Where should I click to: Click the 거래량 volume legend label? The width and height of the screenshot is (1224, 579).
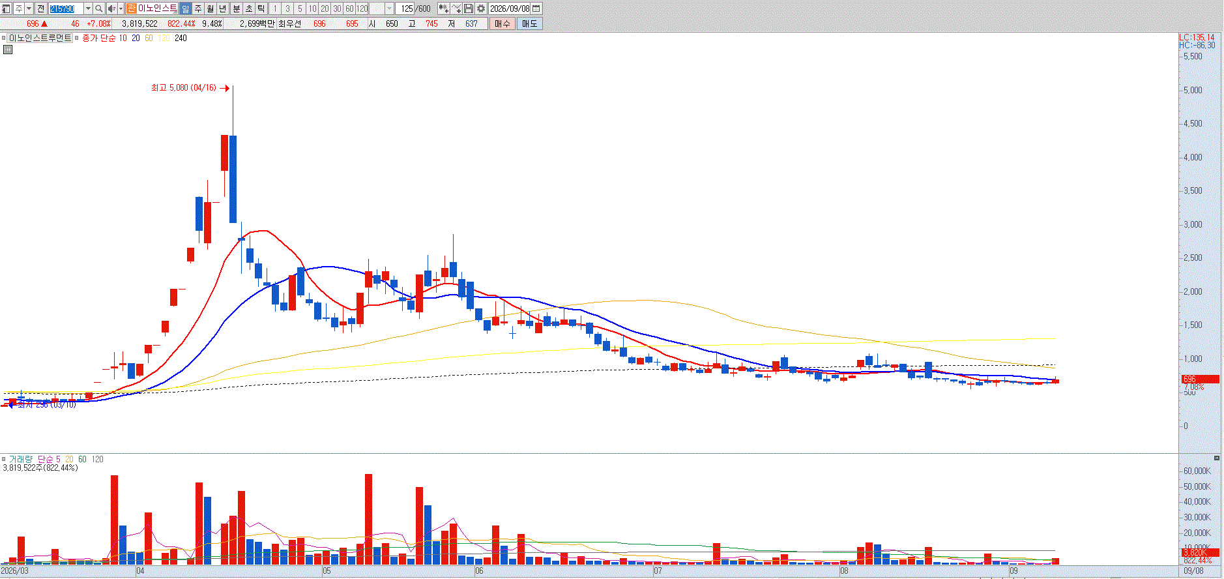coord(20,459)
